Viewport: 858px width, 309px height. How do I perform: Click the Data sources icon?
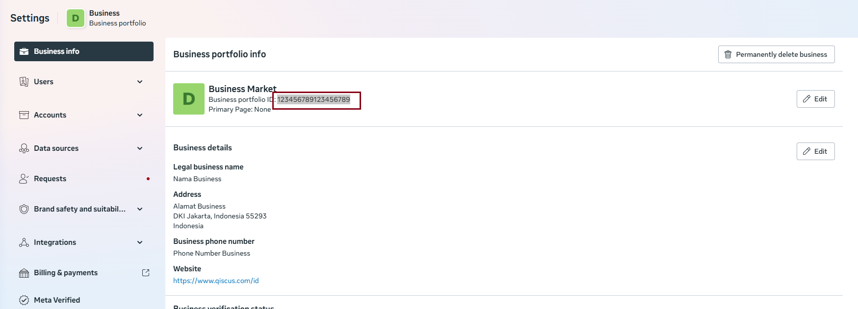coord(24,148)
